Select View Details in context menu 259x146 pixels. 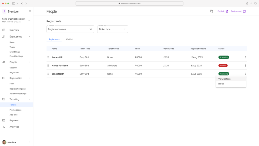[x=224, y=79]
